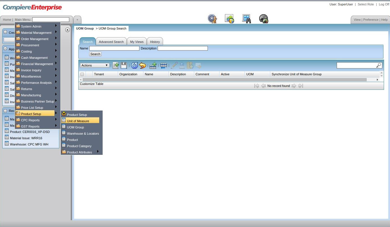Screen dimensions: 390x227
Task: Click the Search button under Name field
Action: coord(95,54)
